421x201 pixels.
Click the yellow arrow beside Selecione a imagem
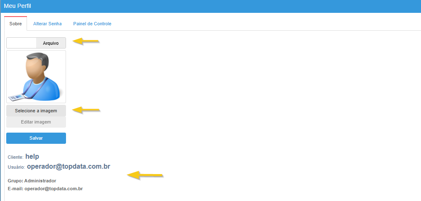86,110
